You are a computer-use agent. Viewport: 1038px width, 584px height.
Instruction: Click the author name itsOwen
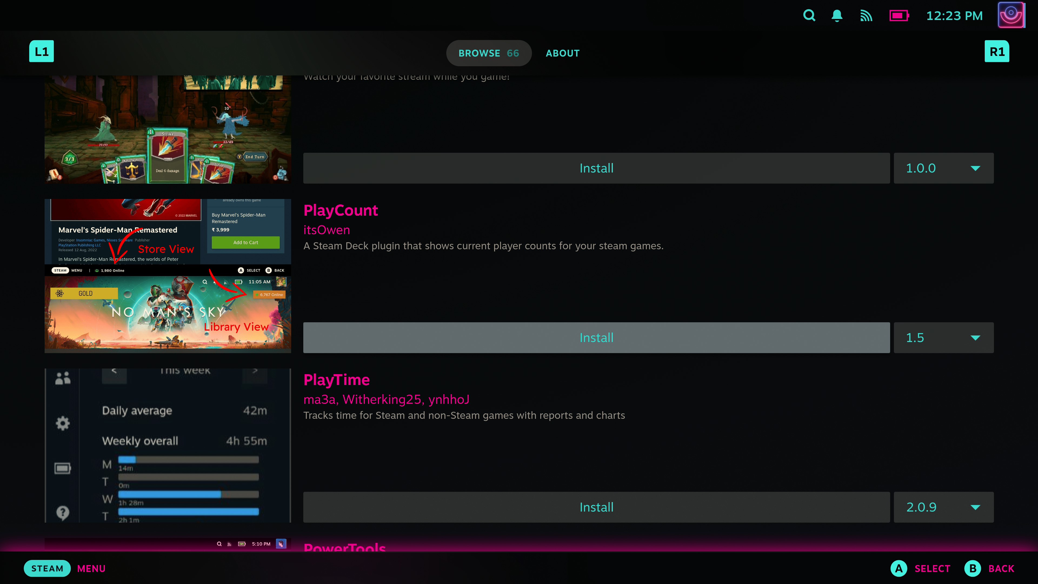coord(326,230)
